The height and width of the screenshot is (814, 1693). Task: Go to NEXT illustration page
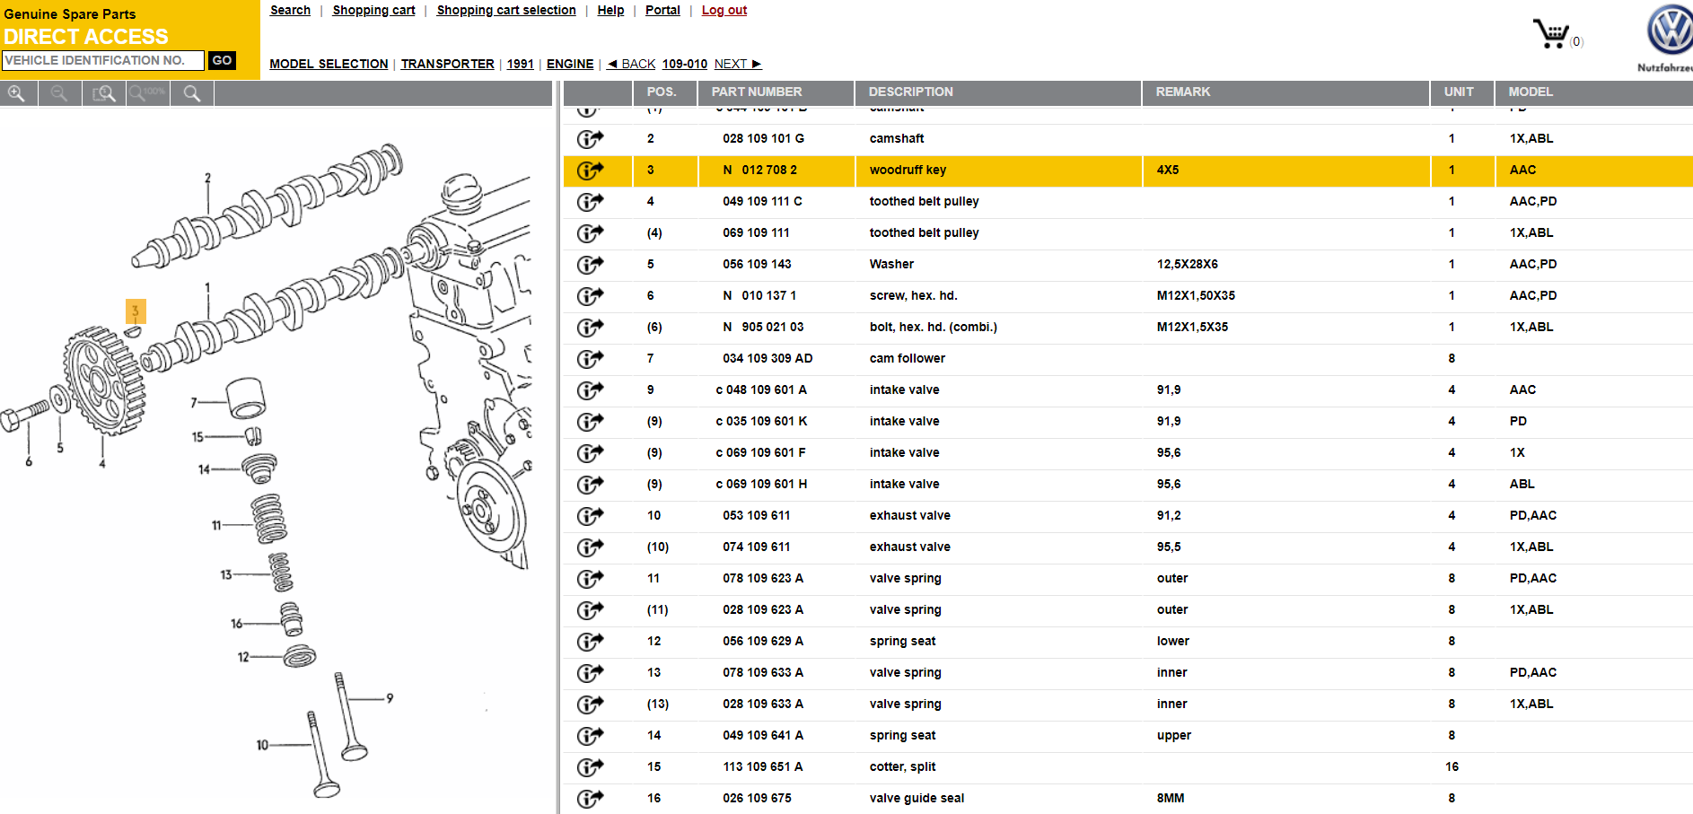click(738, 65)
